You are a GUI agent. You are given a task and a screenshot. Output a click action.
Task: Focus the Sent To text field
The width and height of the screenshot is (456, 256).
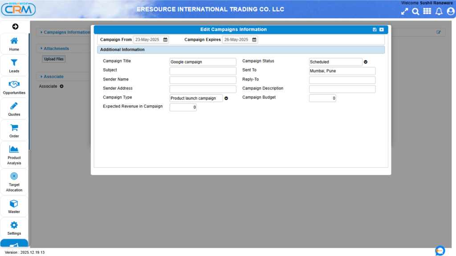coord(342,71)
